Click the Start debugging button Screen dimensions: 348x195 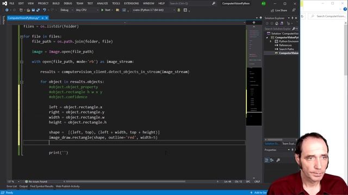click(x=106, y=10)
